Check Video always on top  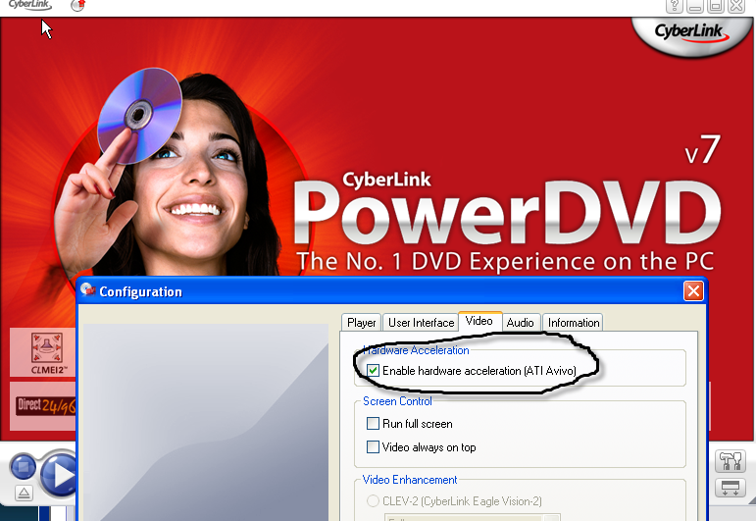point(373,446)
